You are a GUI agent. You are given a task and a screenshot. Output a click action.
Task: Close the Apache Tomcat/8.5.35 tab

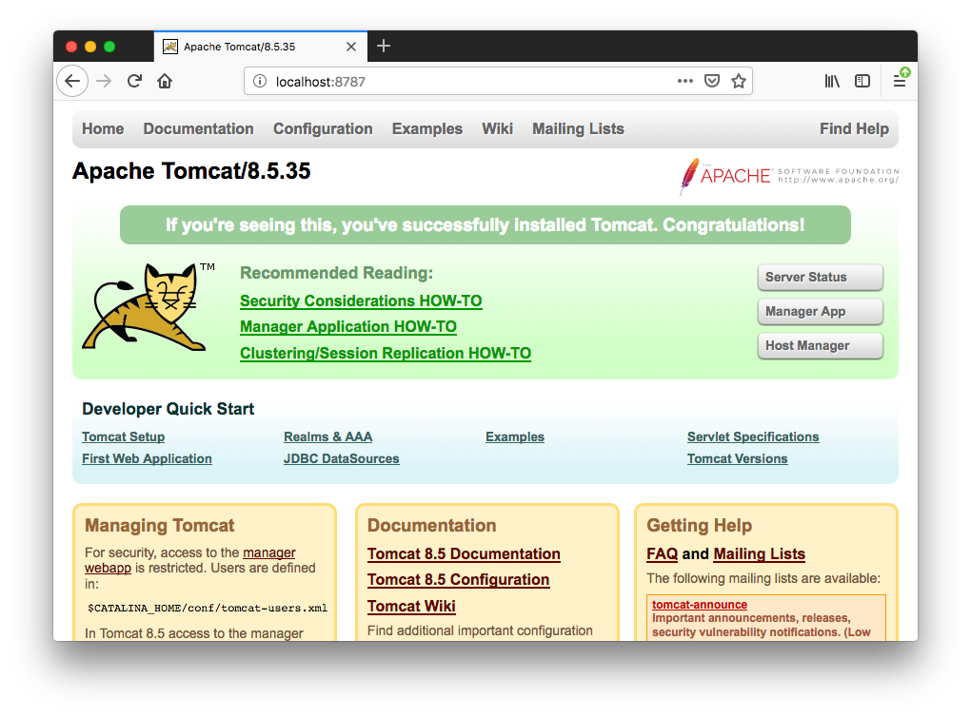(351, 47)
